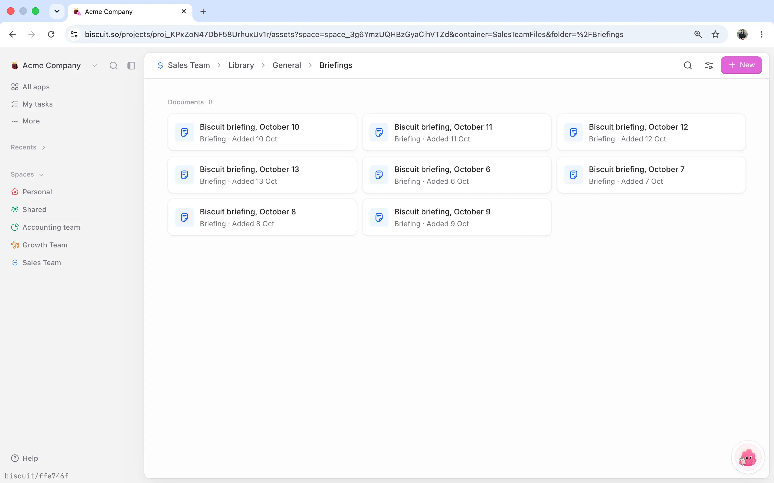Open Biscuit briefing, October 11 icon
This screenshot has width=774, height=483.
[x=379, y=132]
